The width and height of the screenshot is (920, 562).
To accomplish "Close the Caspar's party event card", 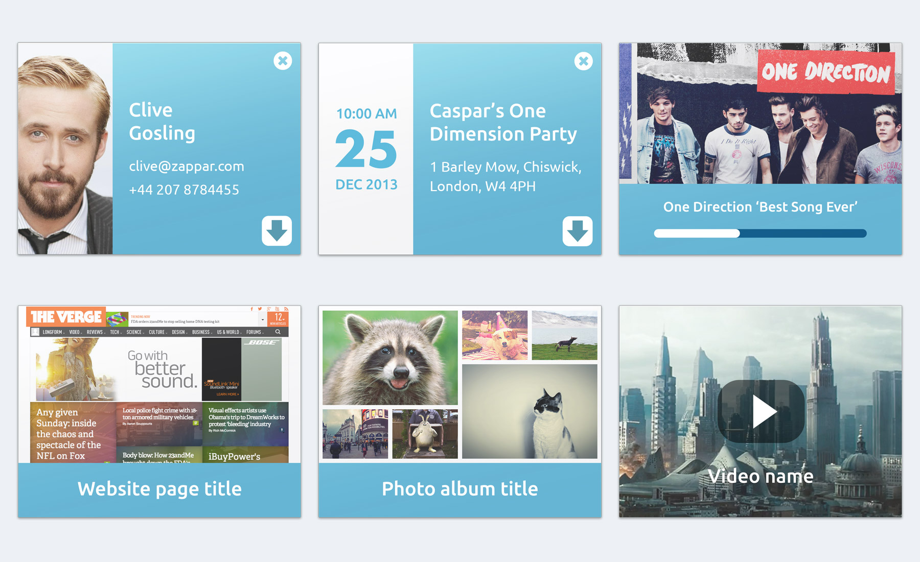I will (583, 61).
